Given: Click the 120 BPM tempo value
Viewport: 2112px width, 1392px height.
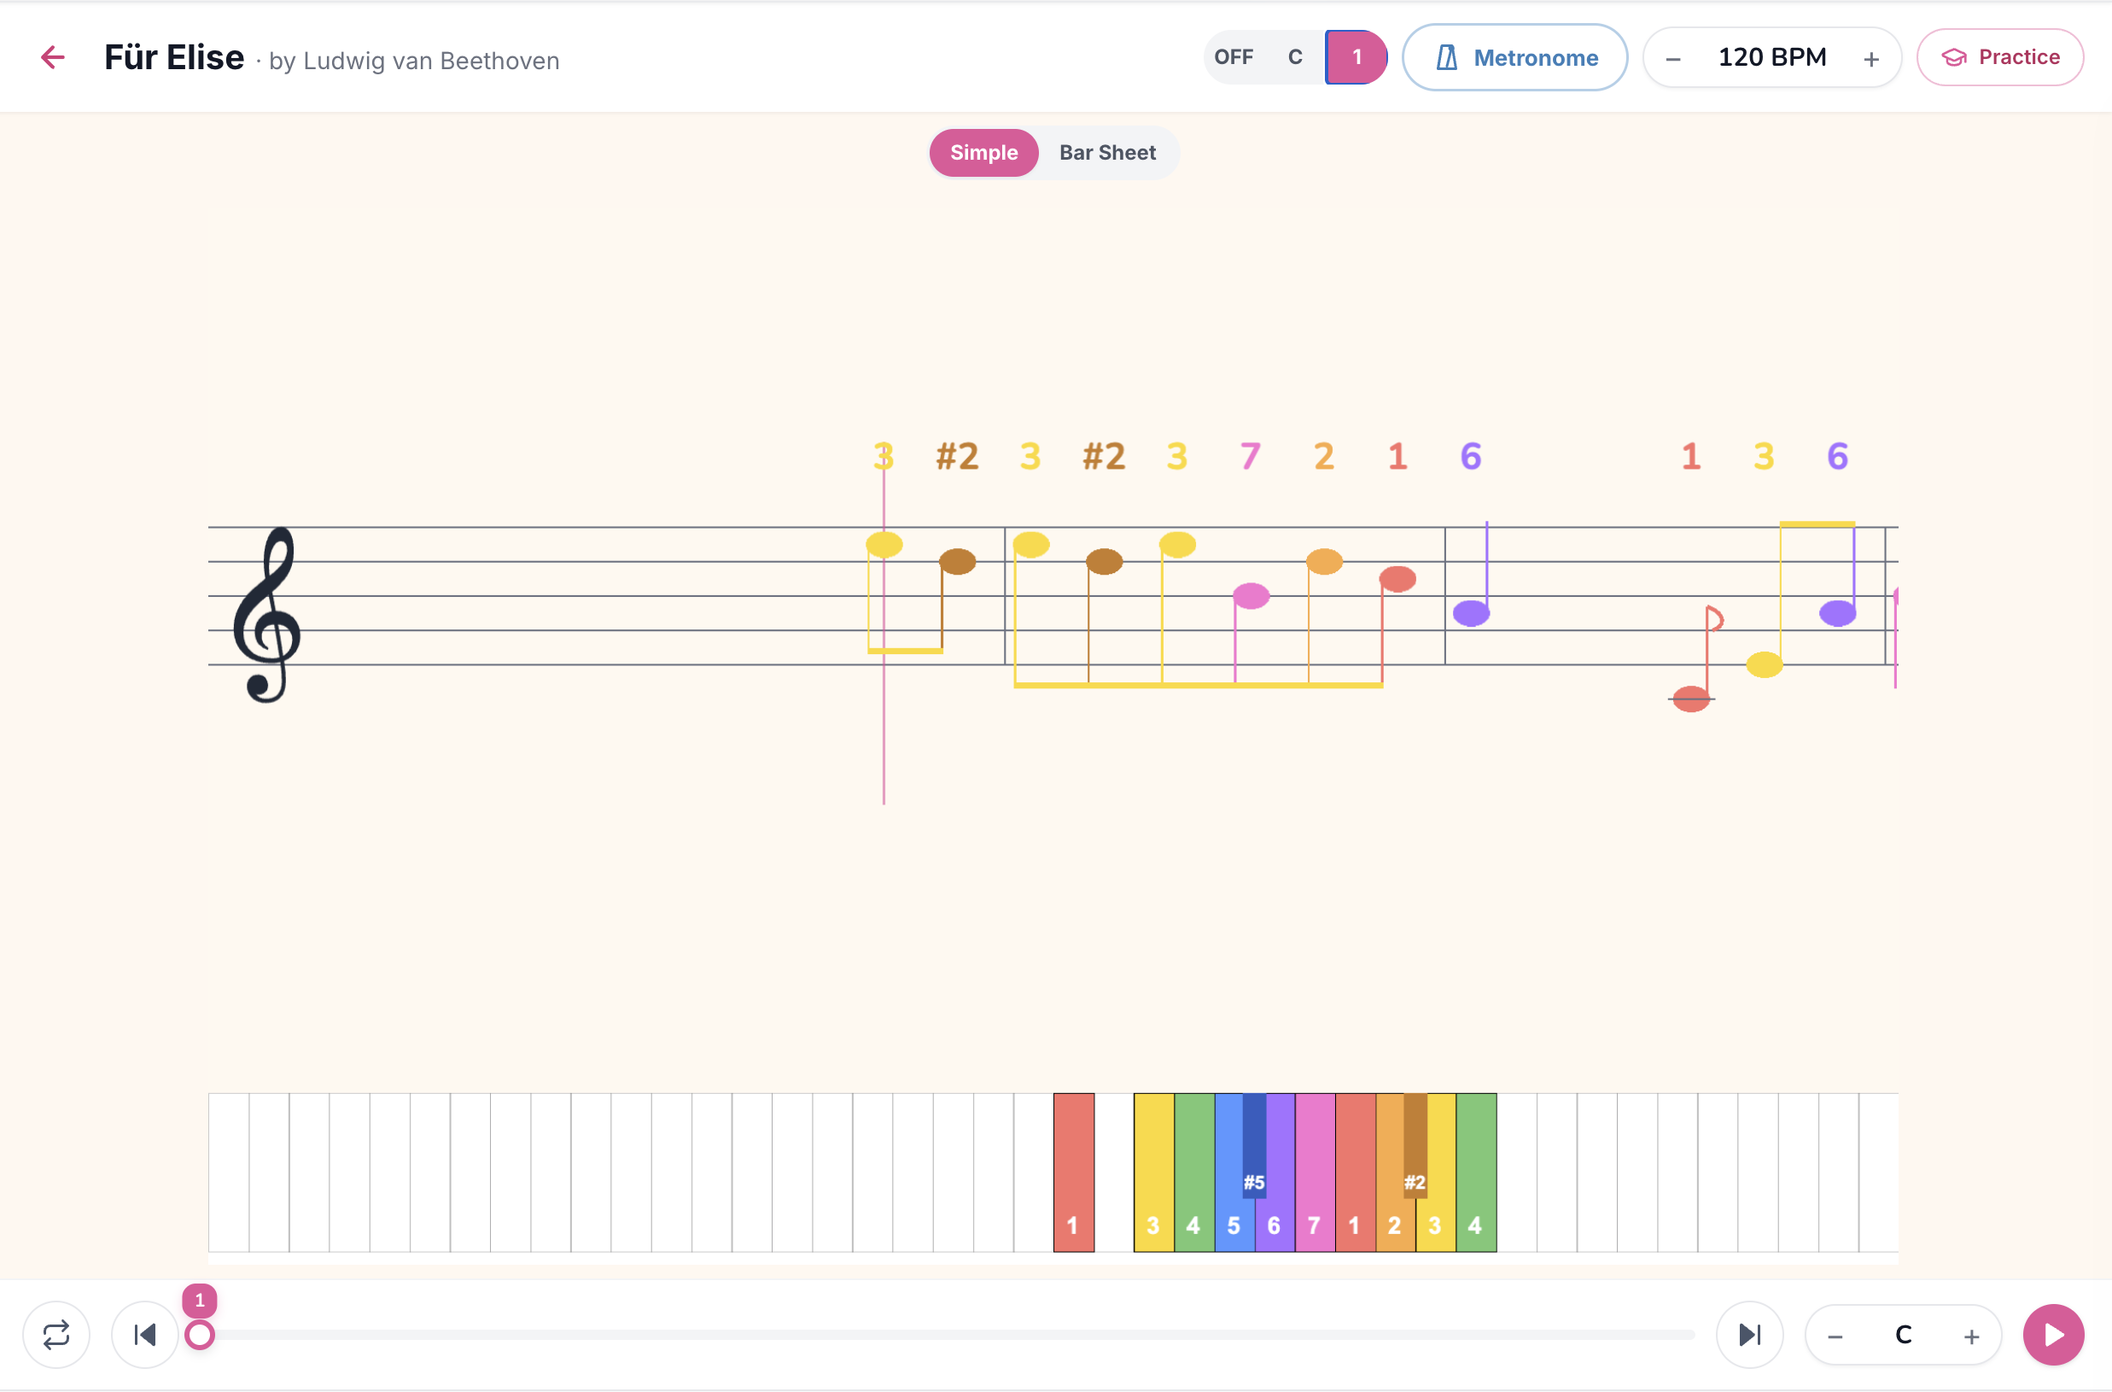Looking at the screenshot, I should point(1772,58).
